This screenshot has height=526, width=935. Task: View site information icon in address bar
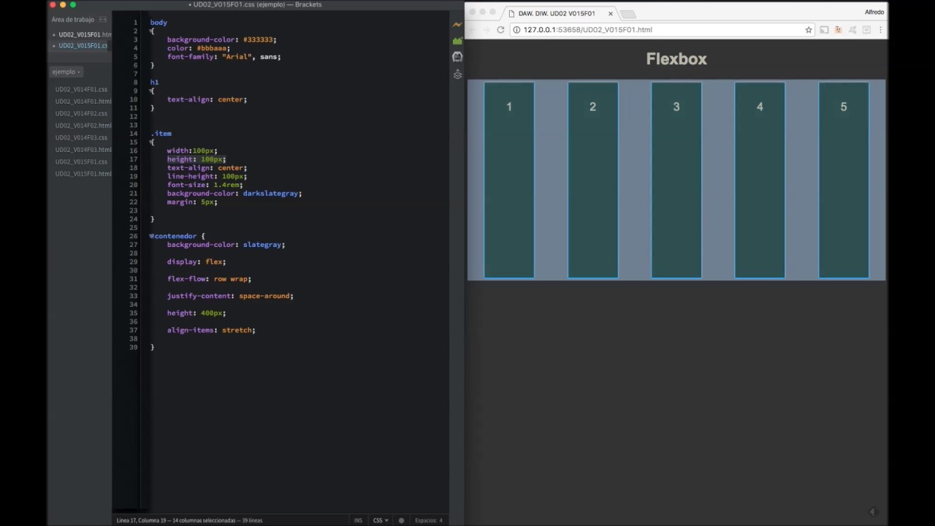coord(516,30)
